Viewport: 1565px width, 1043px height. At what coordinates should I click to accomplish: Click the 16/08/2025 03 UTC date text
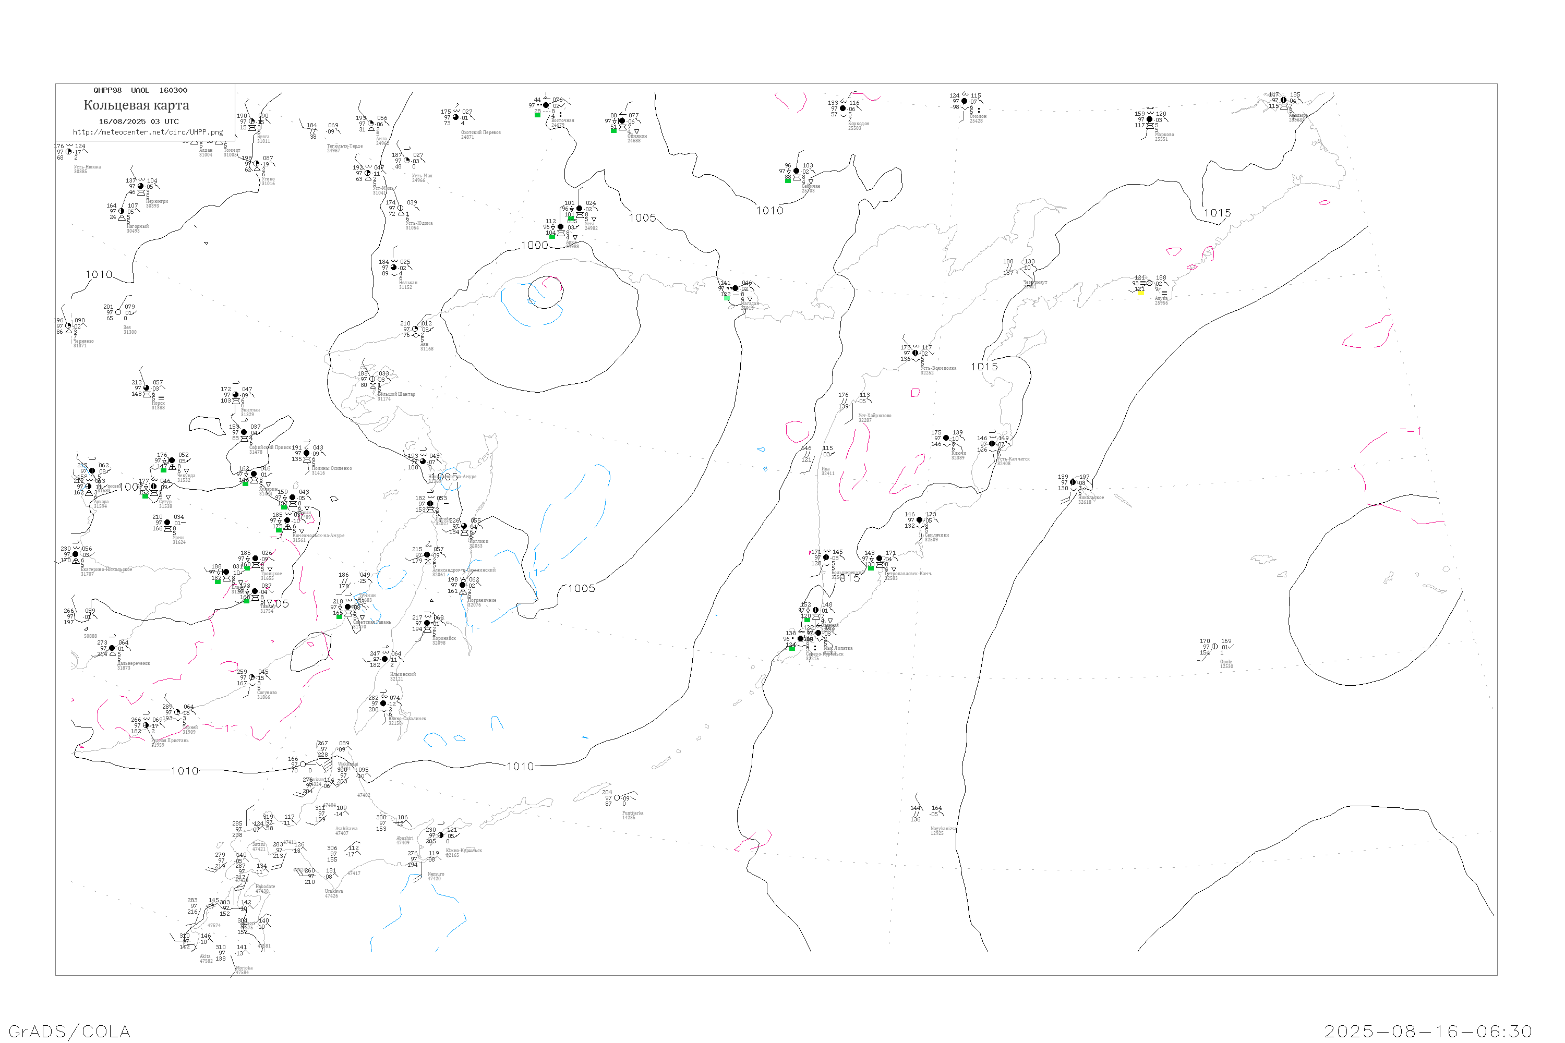[138, 122]
